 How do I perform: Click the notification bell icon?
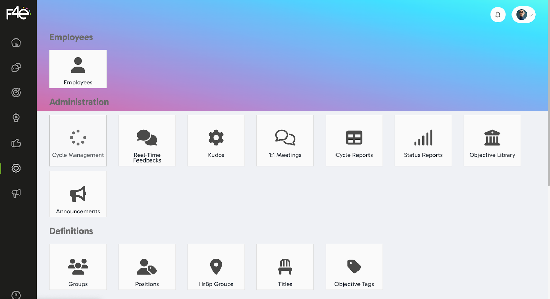pos(498,15)
